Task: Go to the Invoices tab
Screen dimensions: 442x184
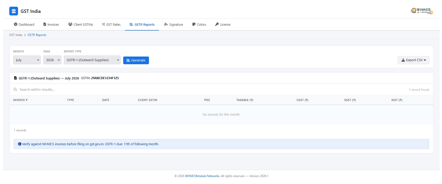Action: click(x=51, y=24)
